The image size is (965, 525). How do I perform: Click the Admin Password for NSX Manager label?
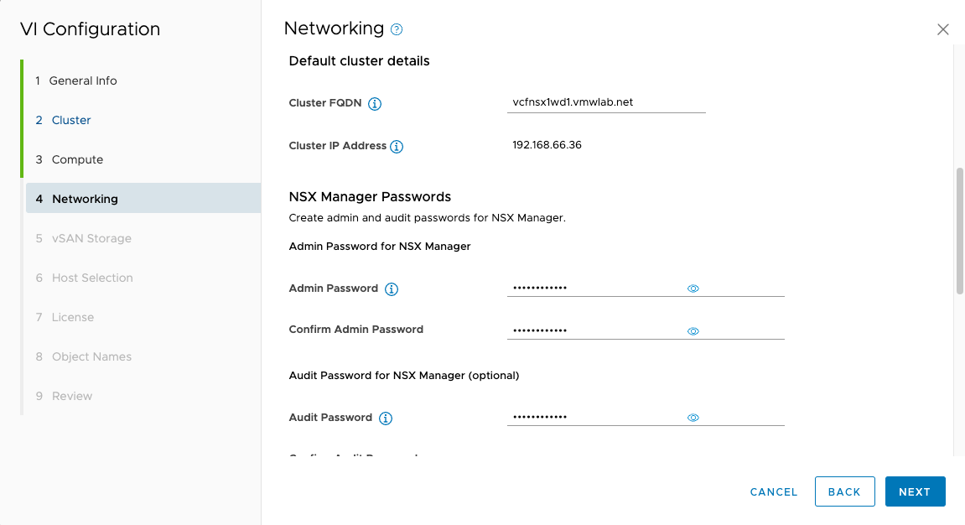[x=380, y=247]
